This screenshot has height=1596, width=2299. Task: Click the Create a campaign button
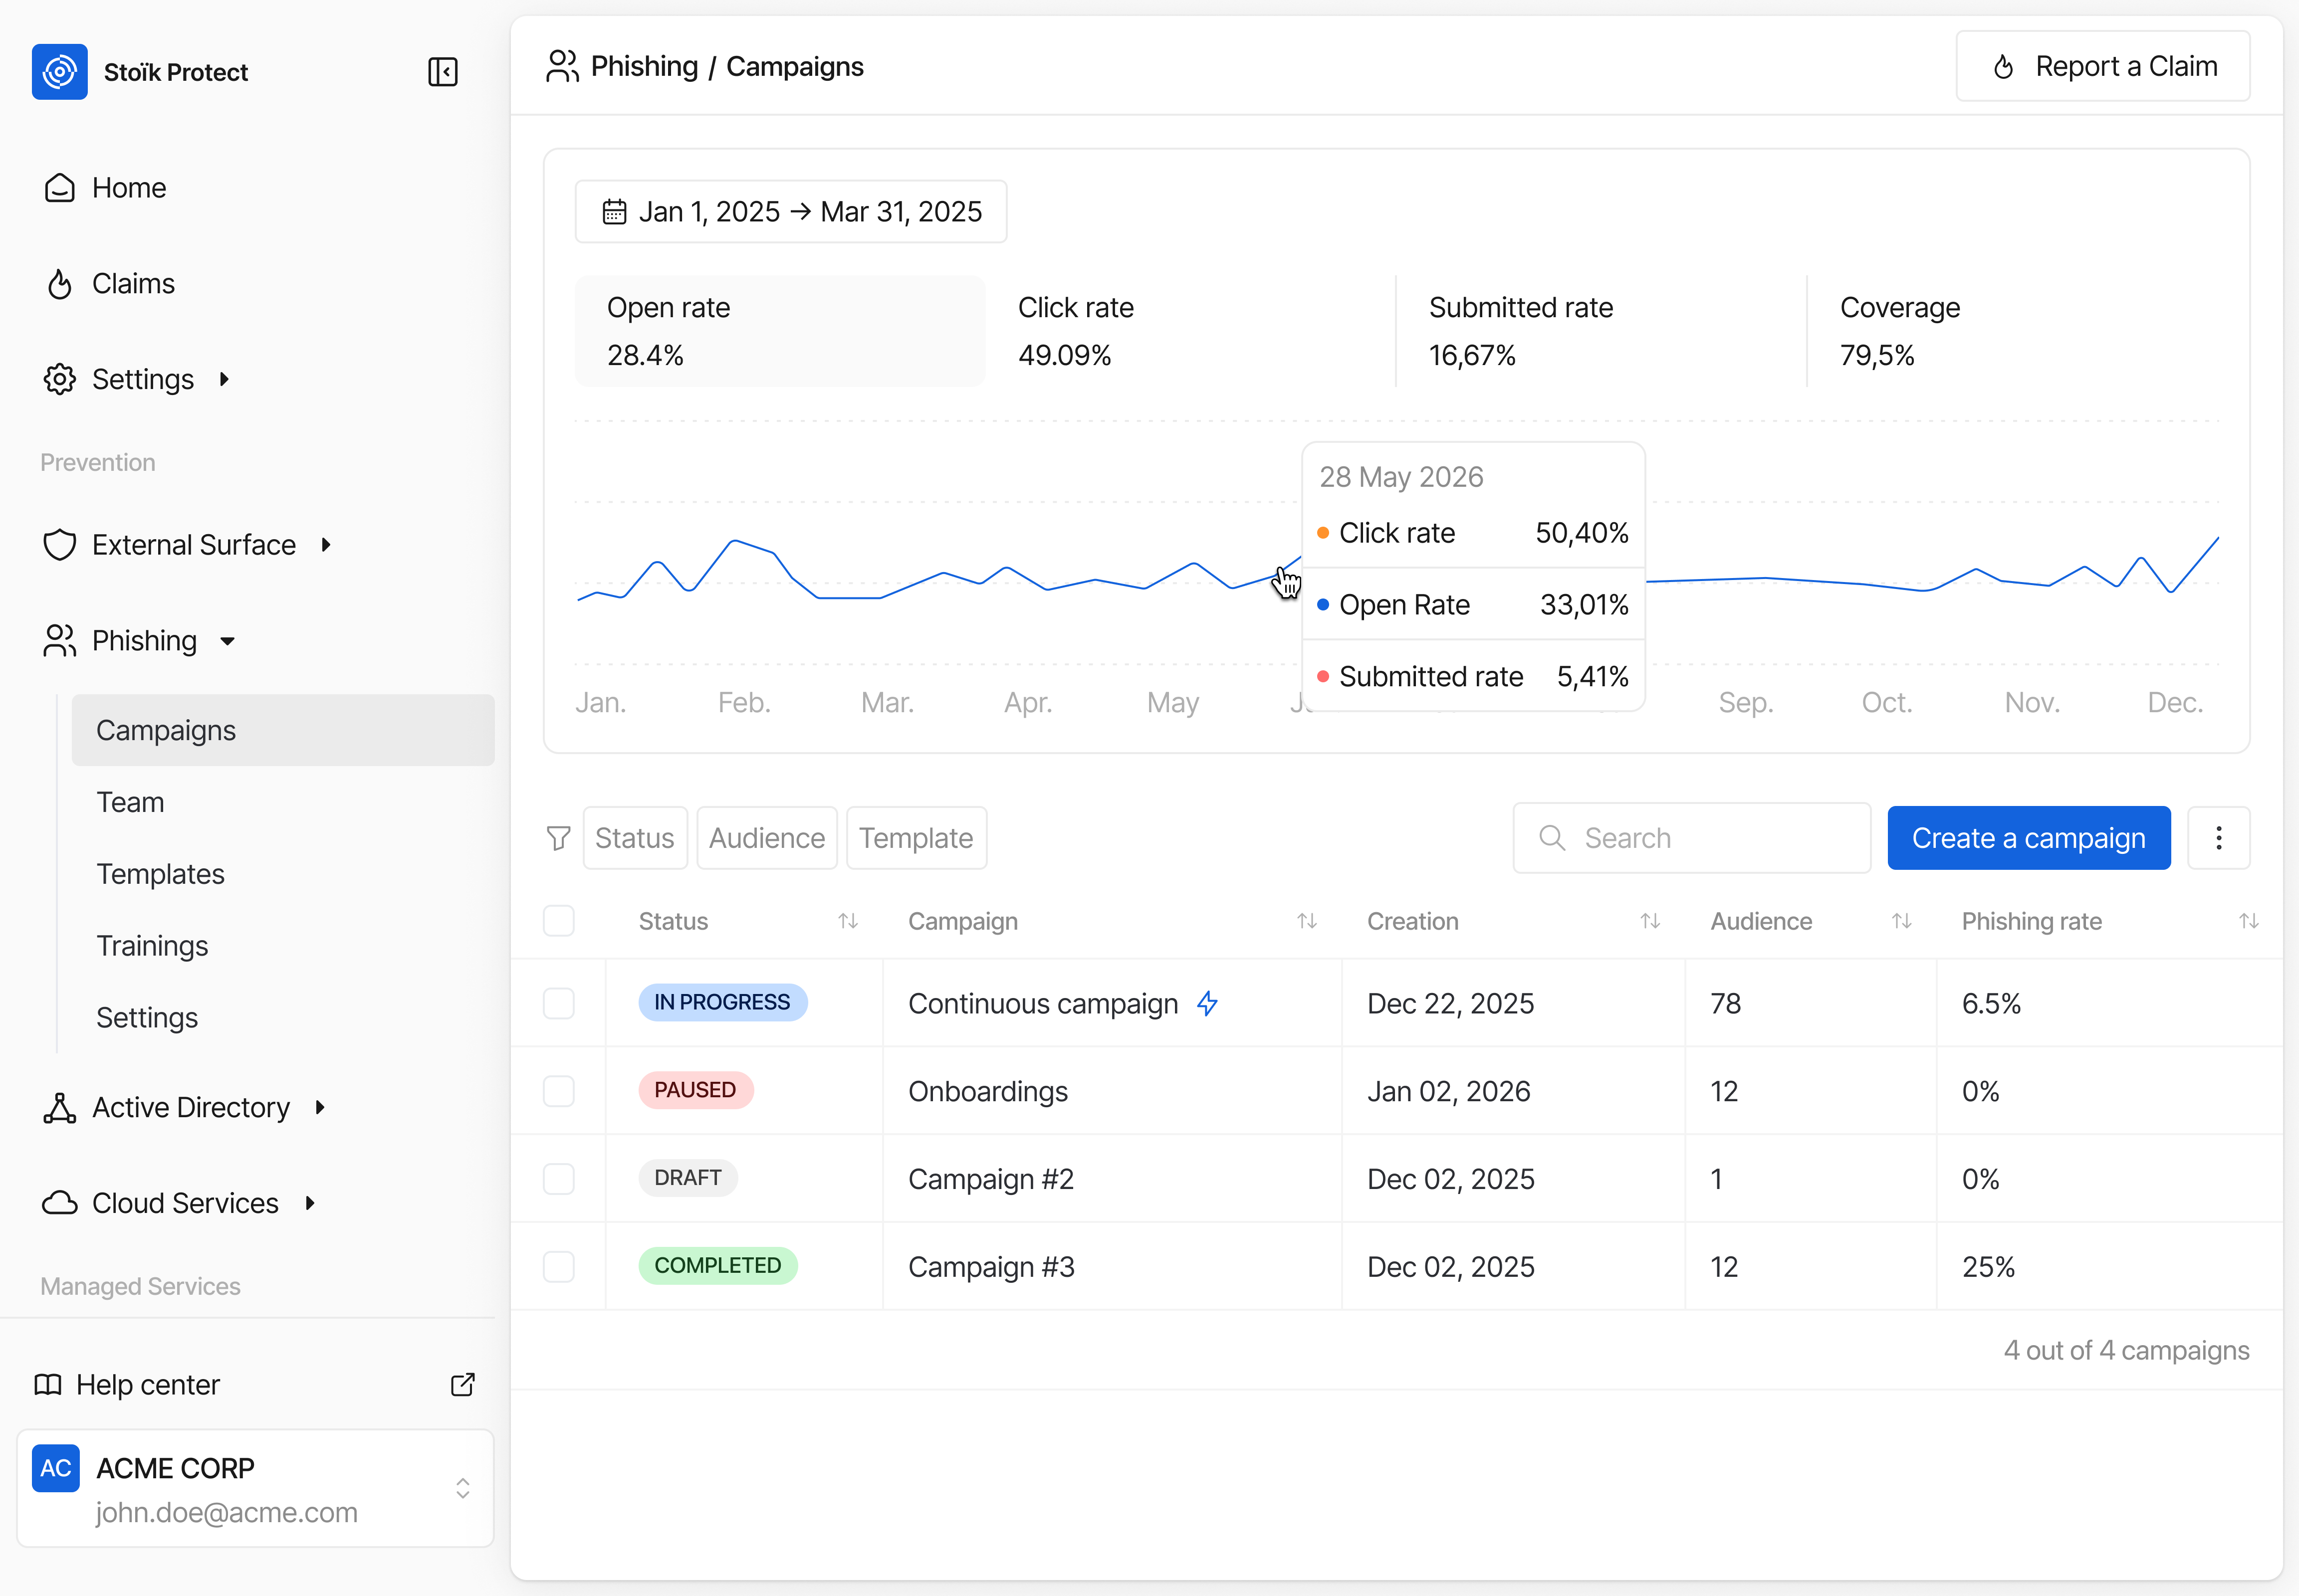pos(2028,838)
